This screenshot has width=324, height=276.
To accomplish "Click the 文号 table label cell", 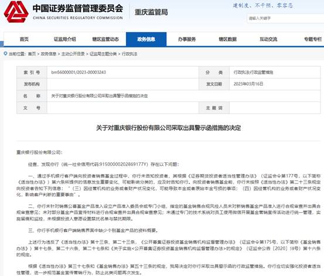I will click(x=32, y=108).
